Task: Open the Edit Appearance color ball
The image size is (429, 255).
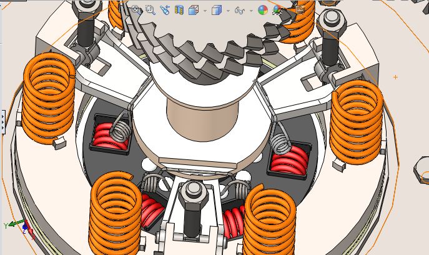Action: pyautogui.click(x=263, y=11)
